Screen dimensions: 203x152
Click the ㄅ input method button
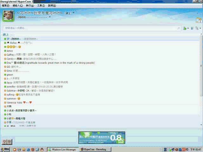pyautogui.click(x=4, y=142)
